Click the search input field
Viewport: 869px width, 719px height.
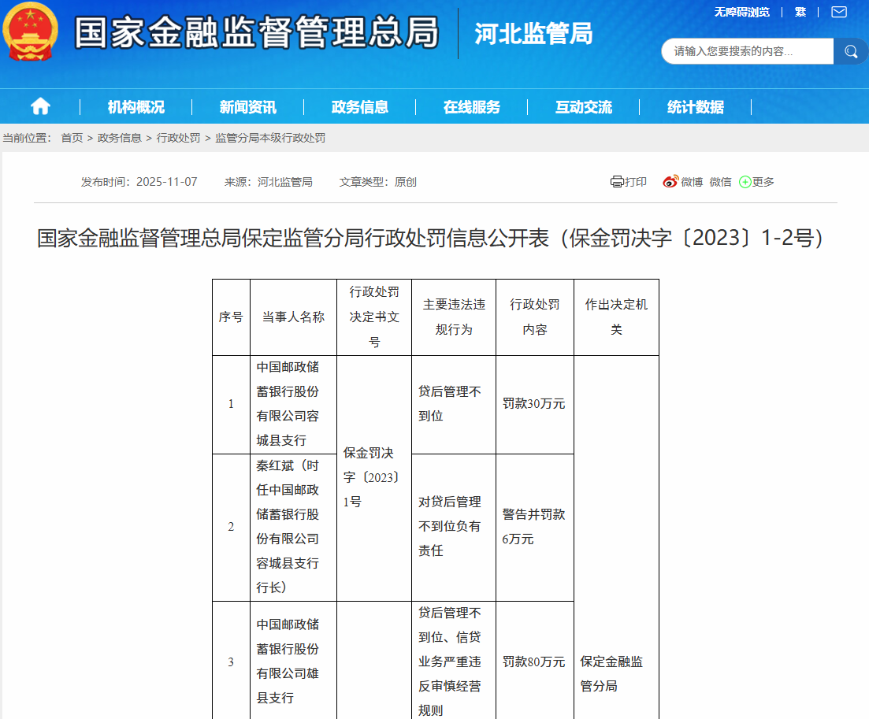748,52
